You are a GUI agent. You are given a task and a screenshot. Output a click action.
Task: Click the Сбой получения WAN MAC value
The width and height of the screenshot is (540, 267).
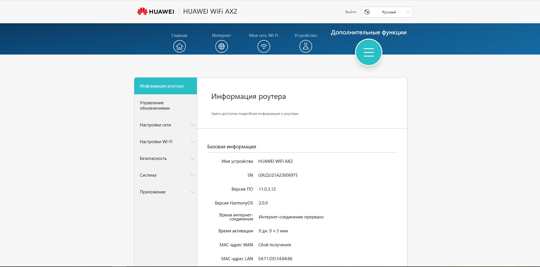(x=274, y=245)
